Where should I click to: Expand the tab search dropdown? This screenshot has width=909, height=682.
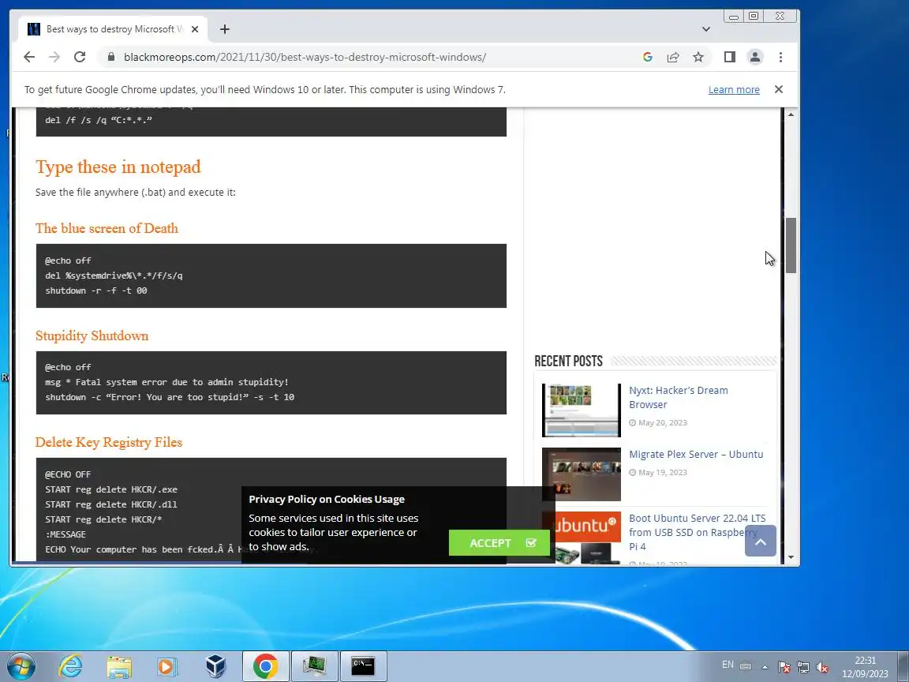[705, 29]
